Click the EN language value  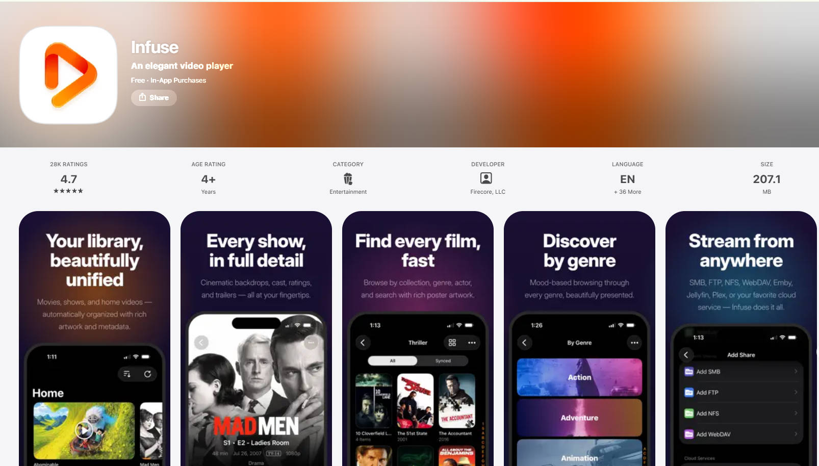(627, 179)
